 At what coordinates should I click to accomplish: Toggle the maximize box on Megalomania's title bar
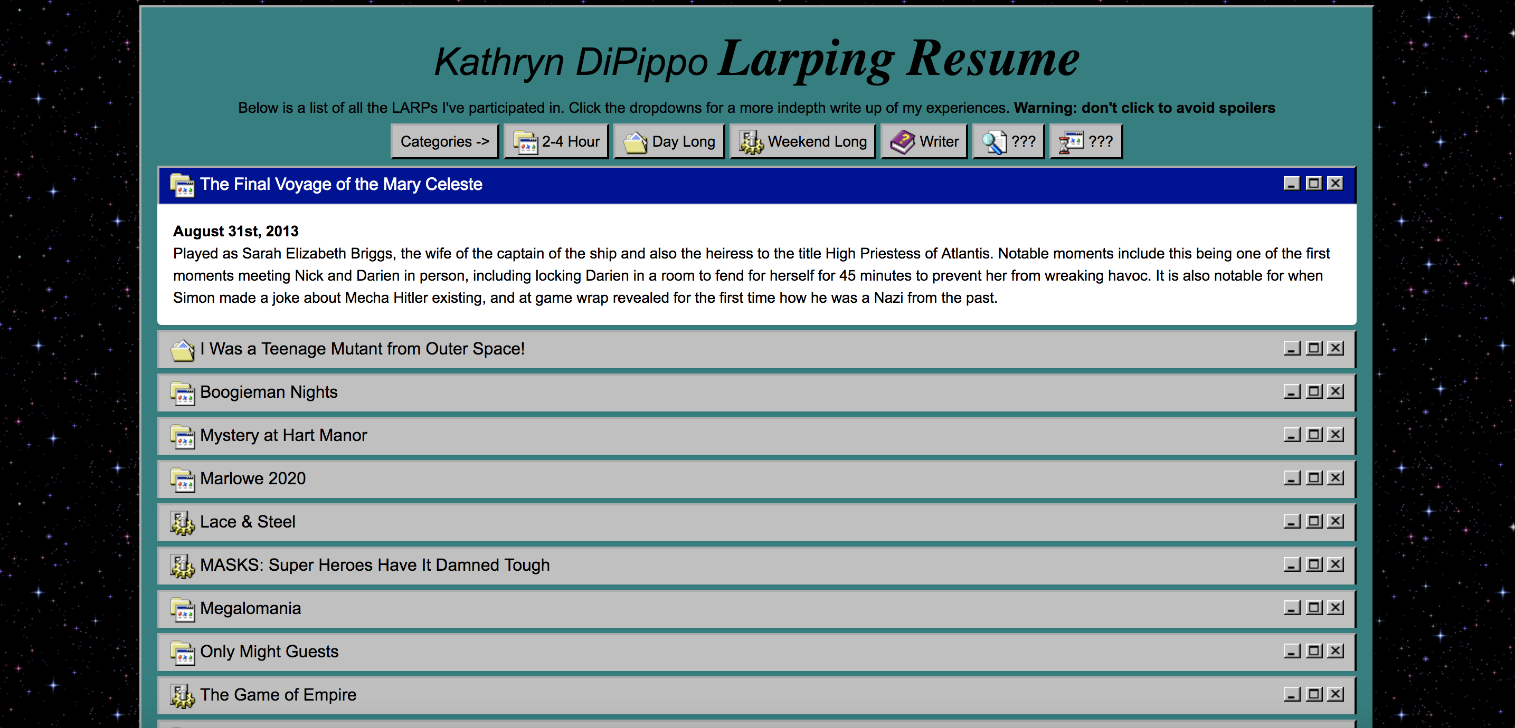pos(1313,609)
